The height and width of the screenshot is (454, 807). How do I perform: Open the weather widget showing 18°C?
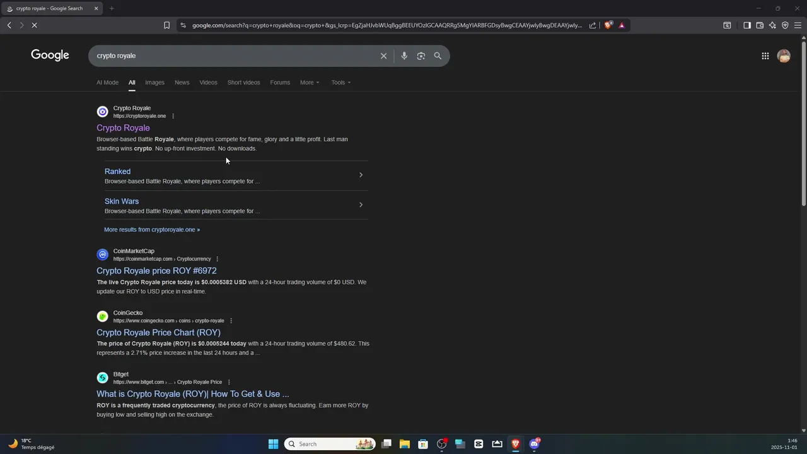pos(32,444)
